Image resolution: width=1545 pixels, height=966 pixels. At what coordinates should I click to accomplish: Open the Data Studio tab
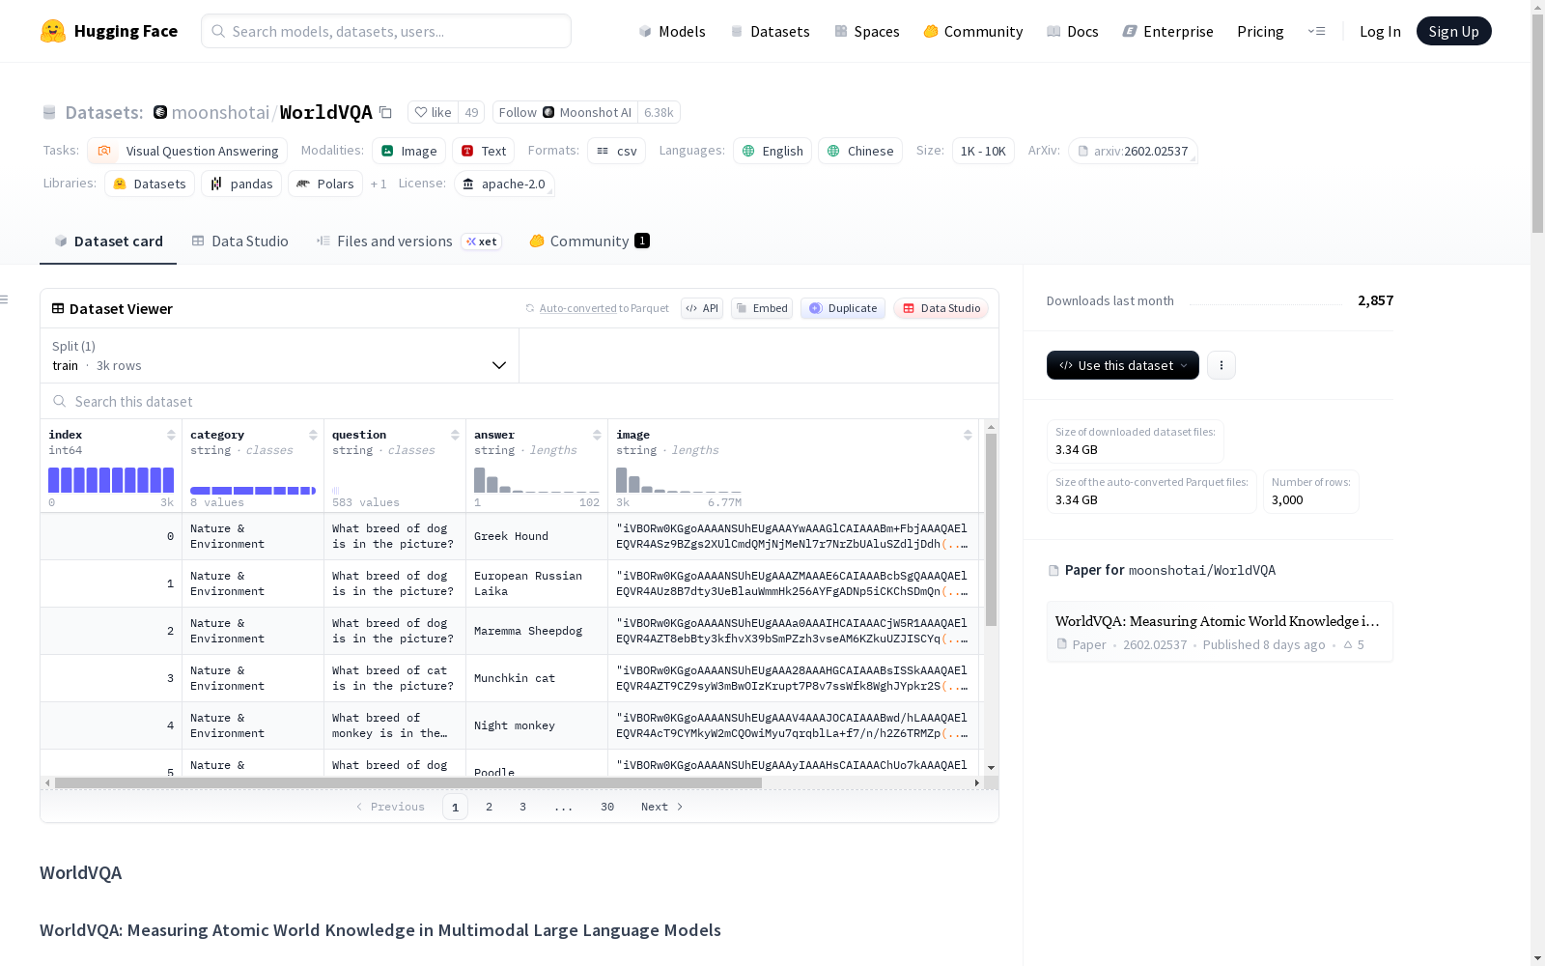(x=239, y=241)
